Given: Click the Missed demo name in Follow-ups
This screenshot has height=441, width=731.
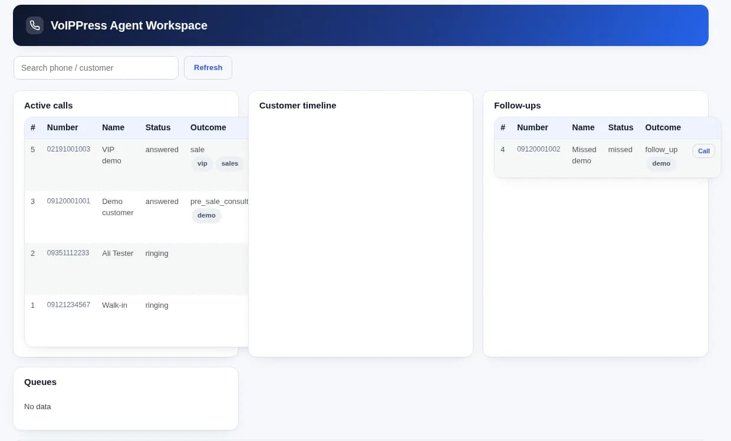Looking at the screenshot, I should pyautogui.click(x=584, y=155).
